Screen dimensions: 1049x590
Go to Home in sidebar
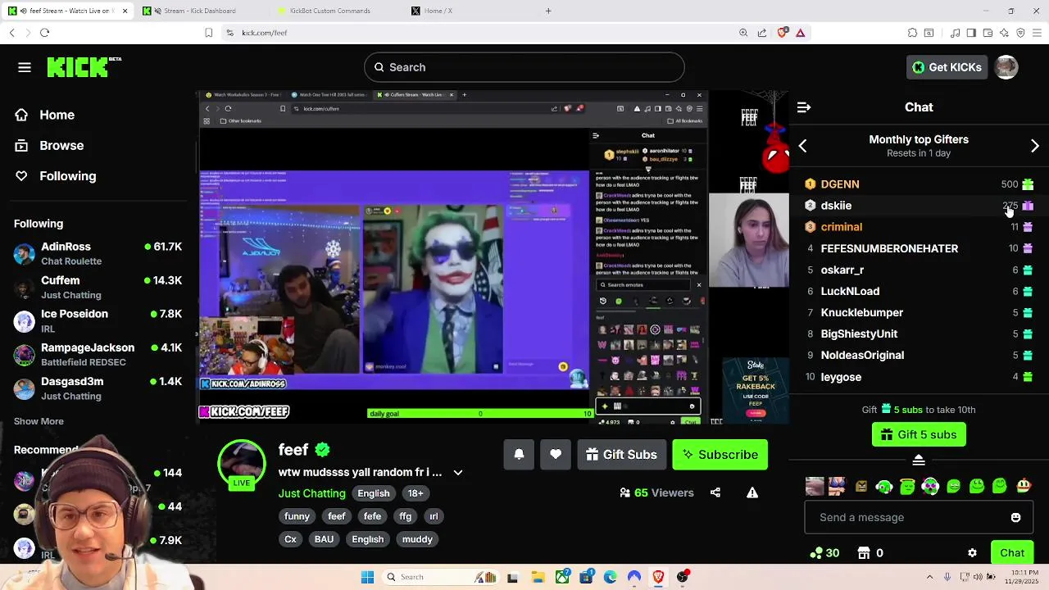pos(45,115)
